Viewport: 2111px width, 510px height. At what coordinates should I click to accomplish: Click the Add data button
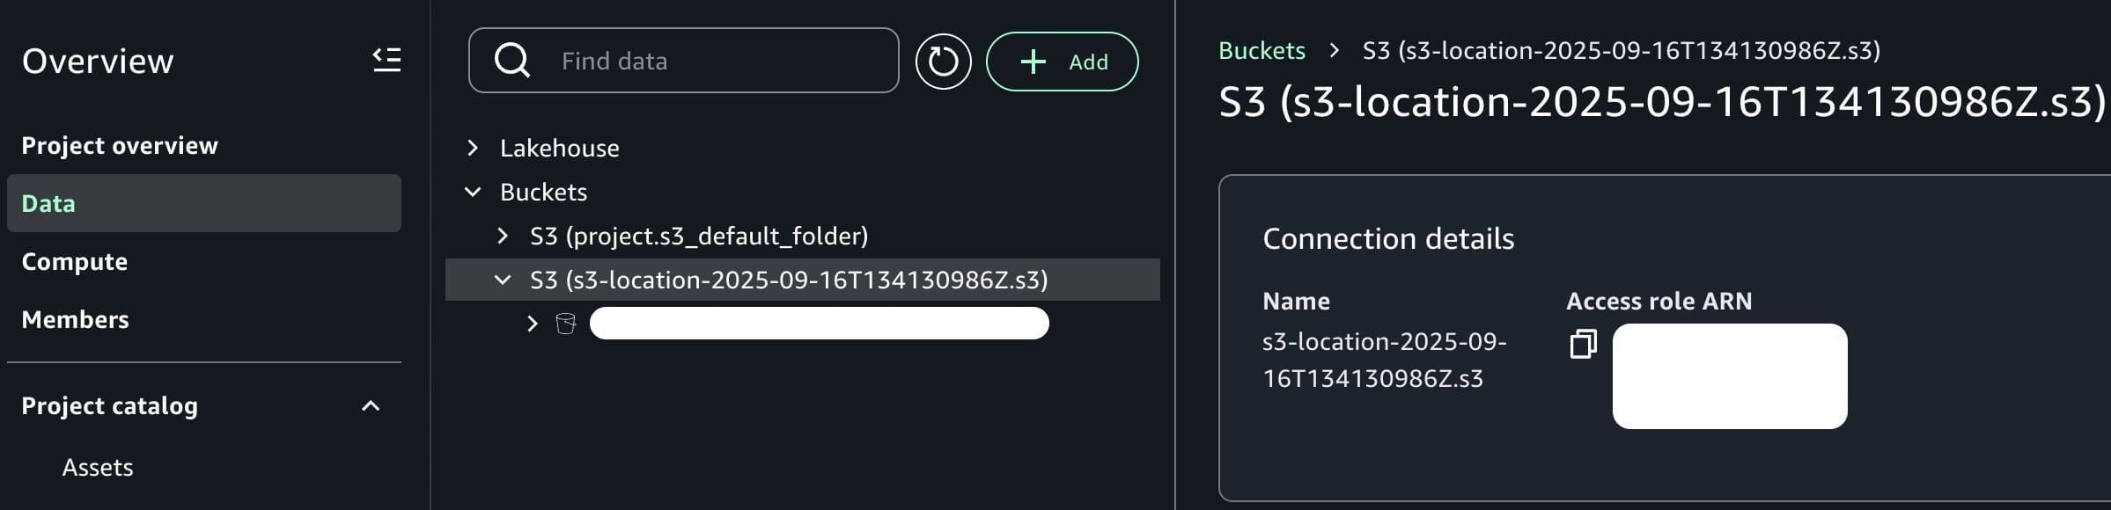[x=1062, y=62]
